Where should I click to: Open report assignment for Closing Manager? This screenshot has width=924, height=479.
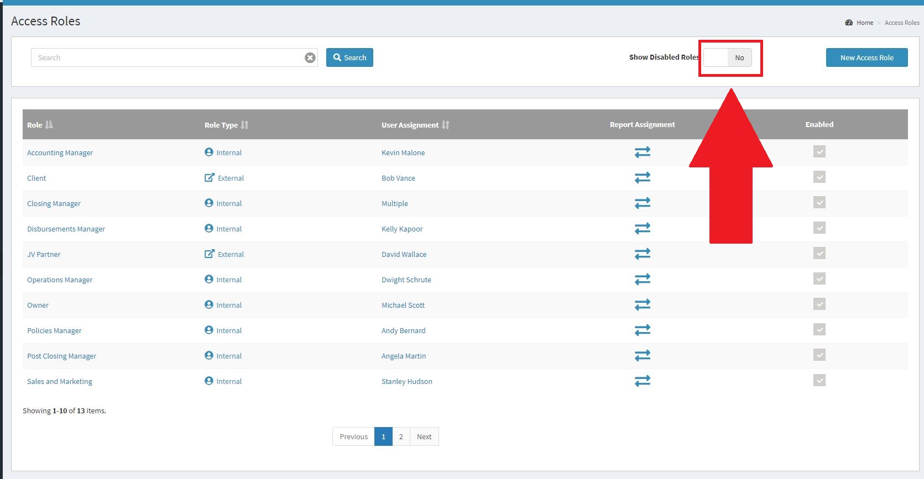coord(642,203)
